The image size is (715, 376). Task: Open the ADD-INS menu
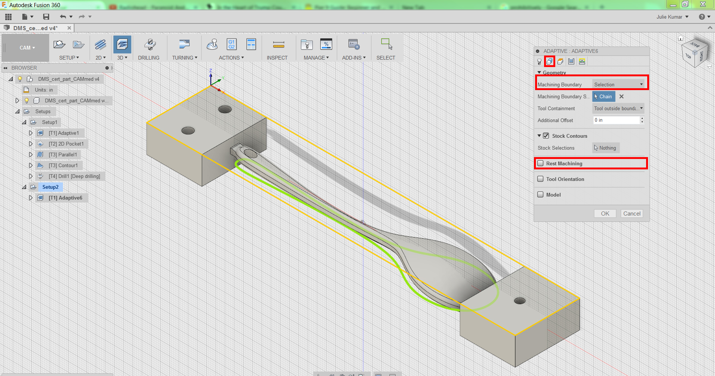[x=354, y=58]
